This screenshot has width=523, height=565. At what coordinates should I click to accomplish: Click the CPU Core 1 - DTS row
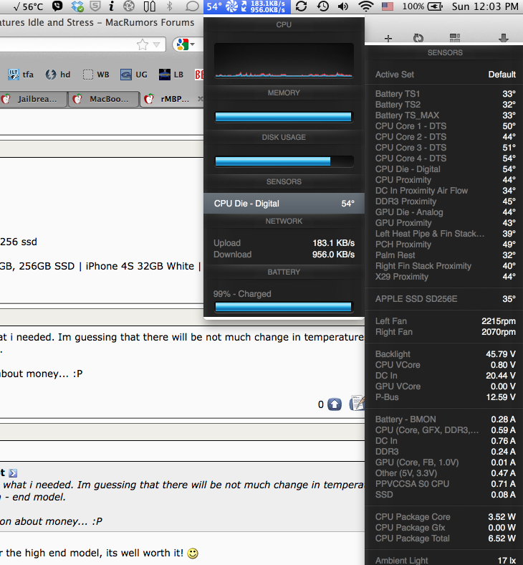(x=445, y=126)
